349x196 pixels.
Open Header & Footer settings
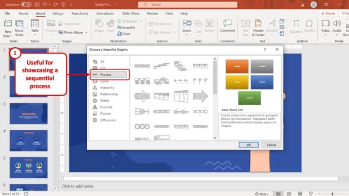pos(258,28)
